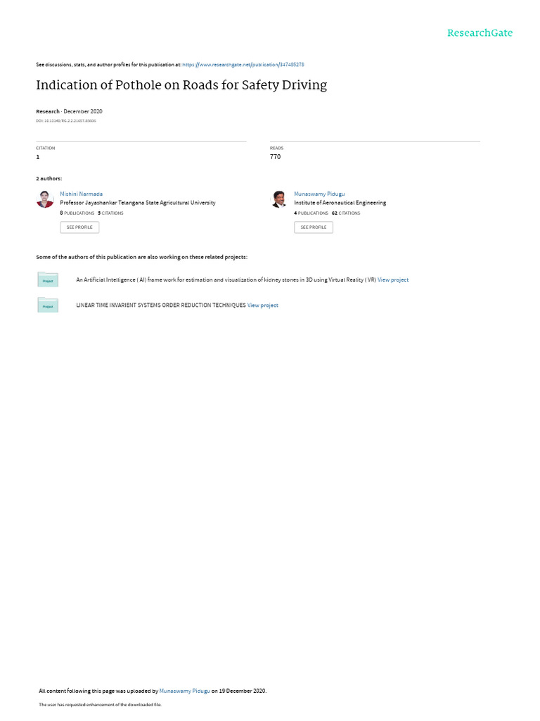Click 62 CITATIONS stat under Munaswamy Pidugu
The image size is (540, 721).
[x=346, y=213]
